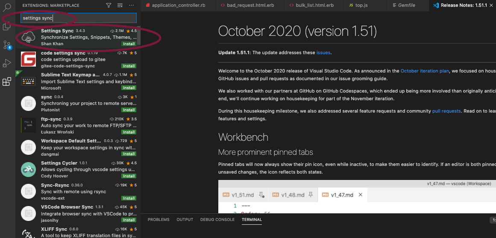Switch to the Gemfile tab

click(x=408, y=6)
